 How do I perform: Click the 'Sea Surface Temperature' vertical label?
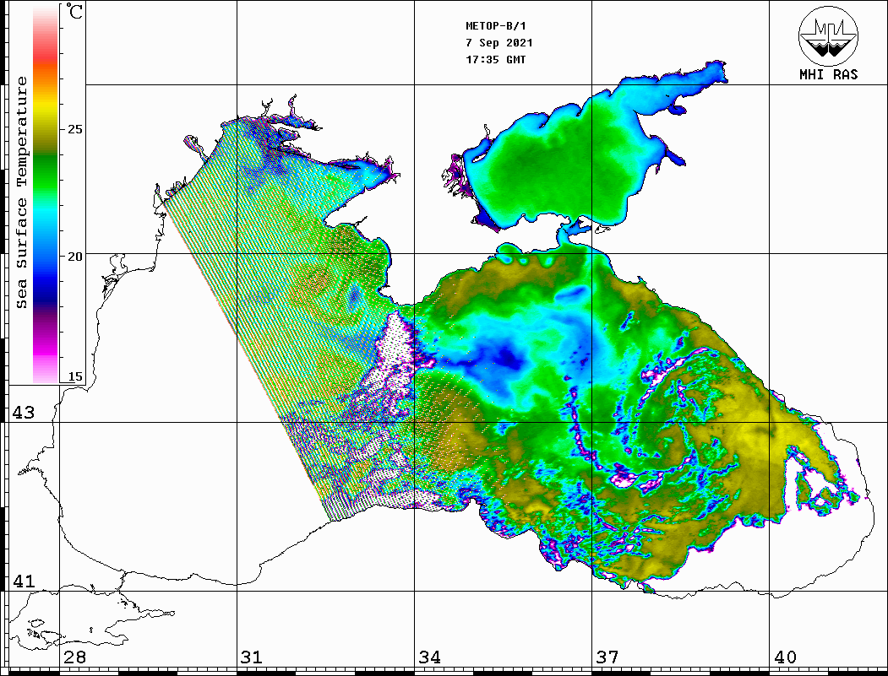21,192
